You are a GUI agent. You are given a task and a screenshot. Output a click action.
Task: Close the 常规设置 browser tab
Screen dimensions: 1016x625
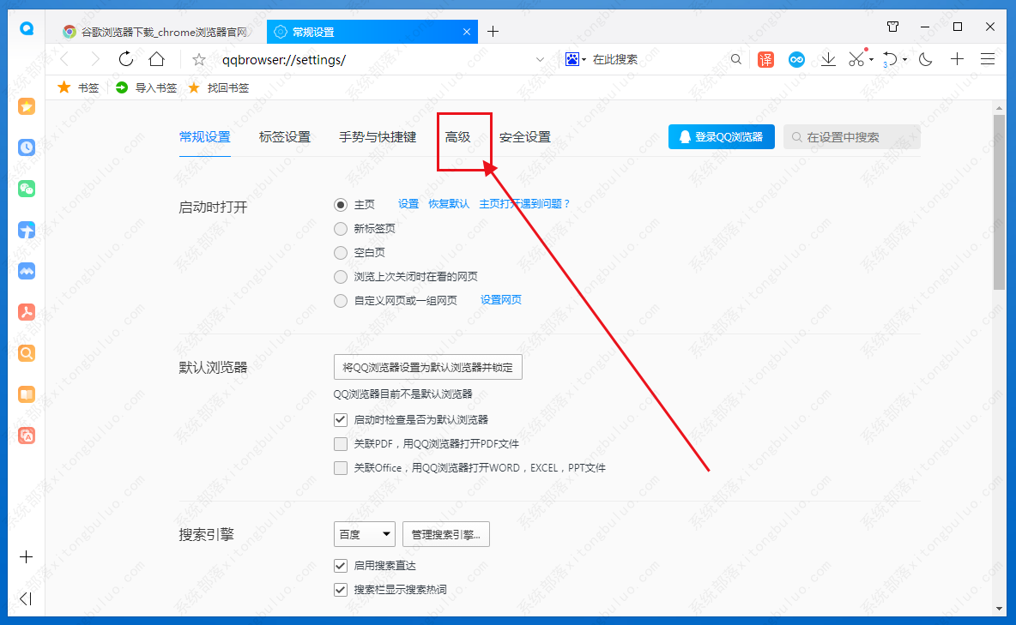pyautogui.click(x=467, y=32)
